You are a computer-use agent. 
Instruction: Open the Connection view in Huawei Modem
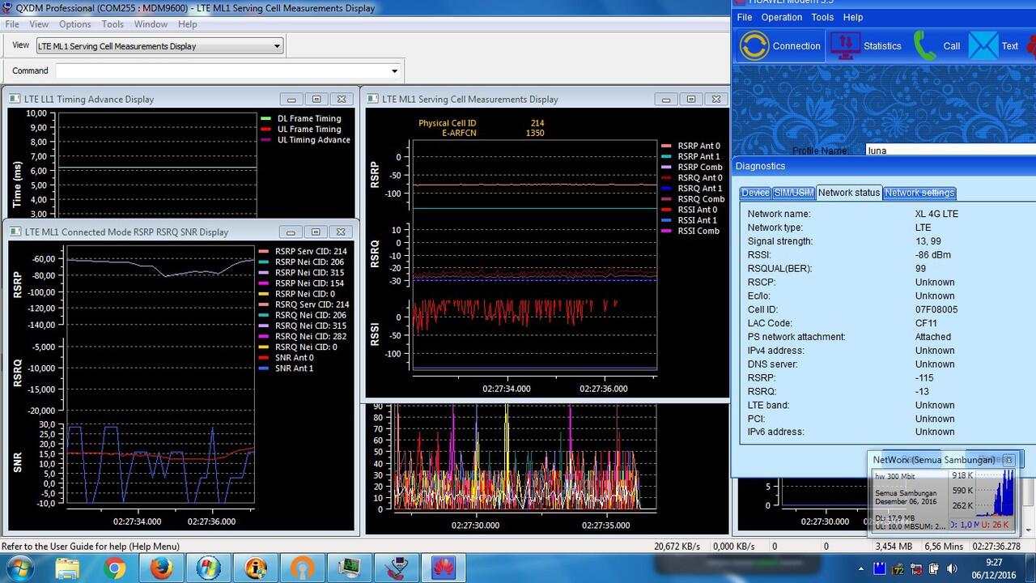(779, 46)
